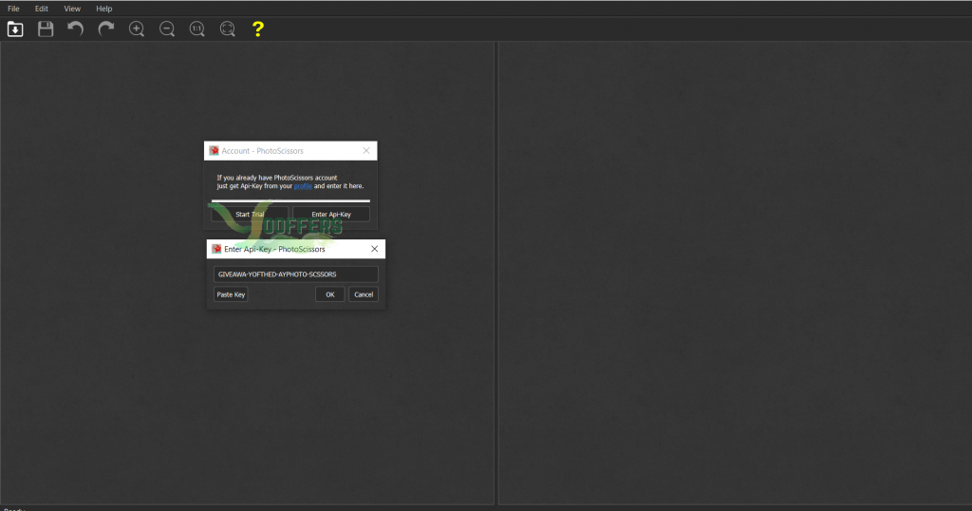This screenshot has height=511, width=972.
Task: Click PhotoScissors logo in Enter Api-Key title bar
Action: click(216, 249)
